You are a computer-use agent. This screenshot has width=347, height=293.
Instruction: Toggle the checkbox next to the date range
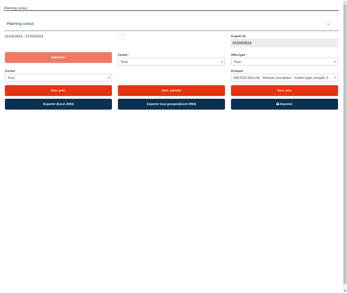[x=121, y=36]
